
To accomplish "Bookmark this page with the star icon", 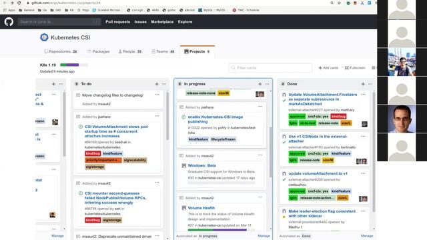I will click(x=339, y=3).
